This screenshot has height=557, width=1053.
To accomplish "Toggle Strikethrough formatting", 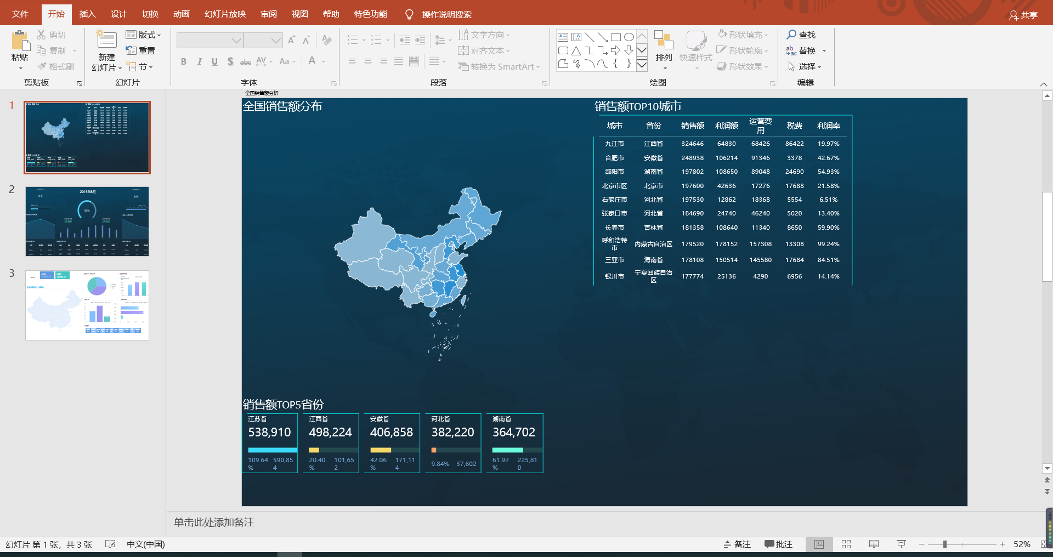I will click(x=246, y=61).
